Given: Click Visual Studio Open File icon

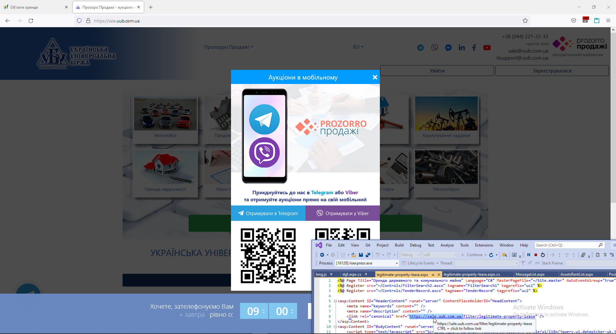Looking at the screenshot, I should (354, 255).
